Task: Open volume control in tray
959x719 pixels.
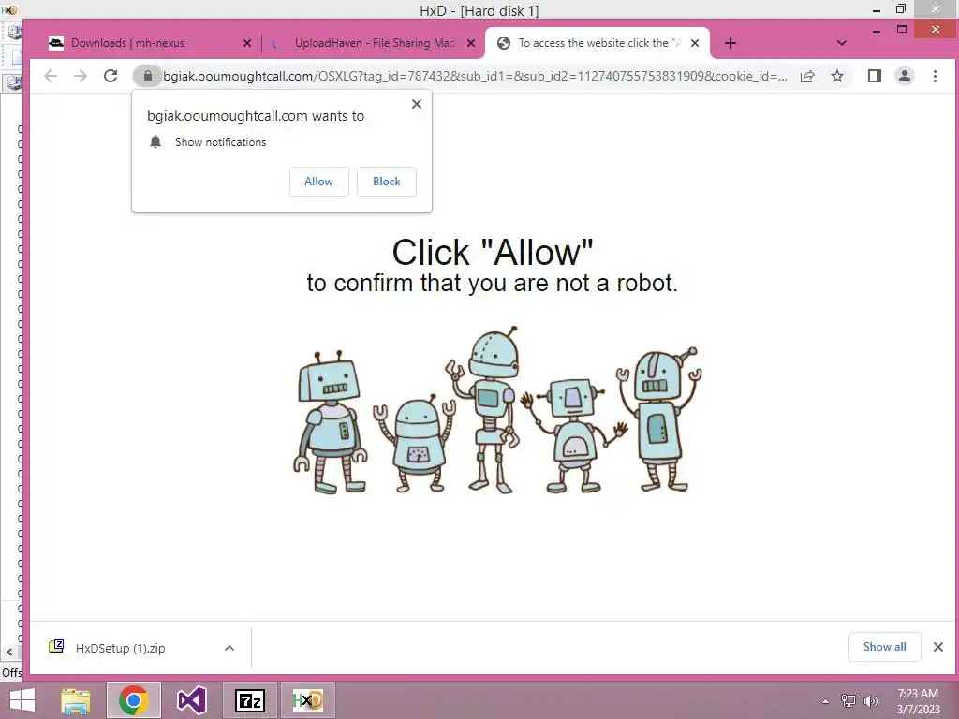Action: pyautogui.click(x=870, y=701)
